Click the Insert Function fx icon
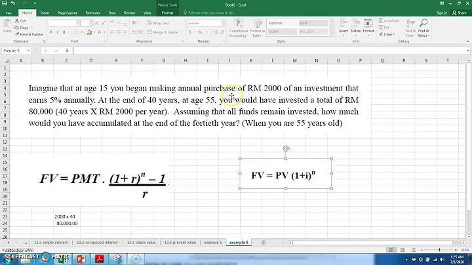Image resolution: width=472 pixels, height=265 pixels. pyautogui.click(x=67, y=51)
